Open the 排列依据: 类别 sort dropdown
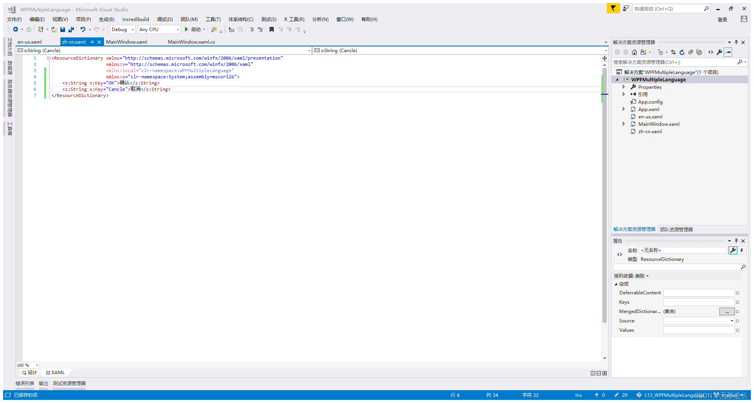Screen dimensions: 754x403 631,276
